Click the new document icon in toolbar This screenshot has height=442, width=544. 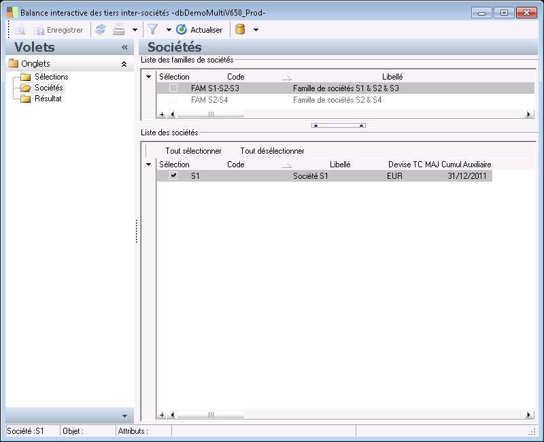click(20, 30)
